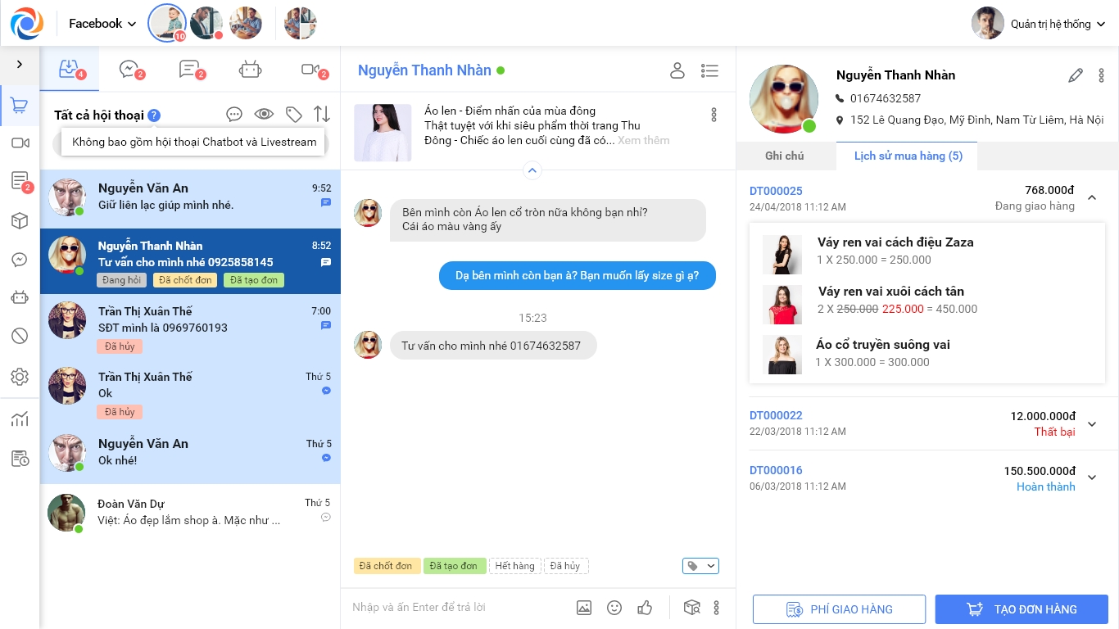This screenshot has width=1119, height=629.
Task: Collapse the post preview with the up chevron
Action: [x=532, y=170]
